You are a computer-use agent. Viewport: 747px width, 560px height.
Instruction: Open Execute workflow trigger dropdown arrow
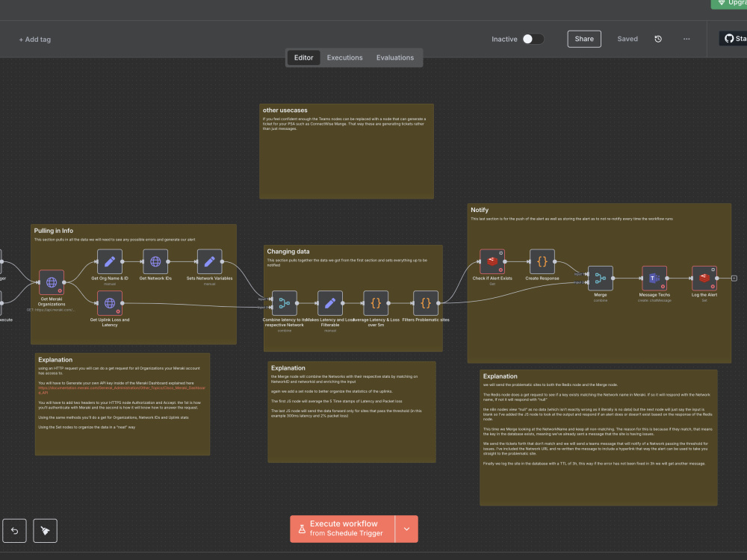(406, 529)
